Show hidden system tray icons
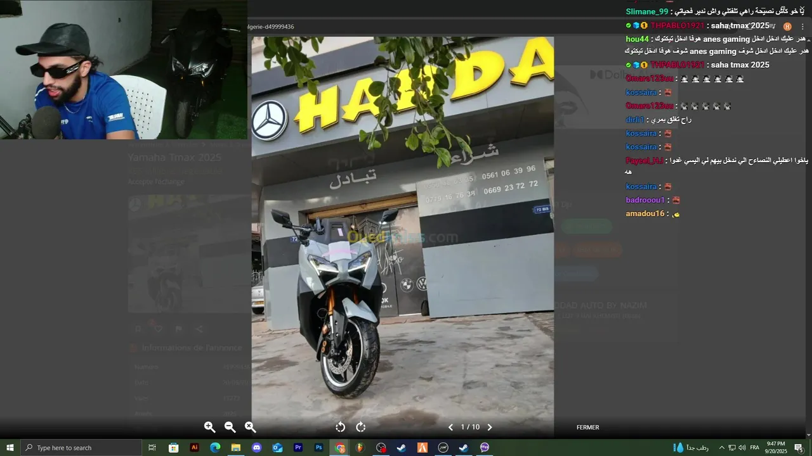Image resolution: width=812 pixels, height=456 pixels. click(x=721, y=448)
